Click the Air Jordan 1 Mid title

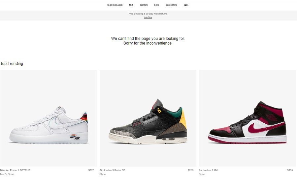(x=208, y=170)
